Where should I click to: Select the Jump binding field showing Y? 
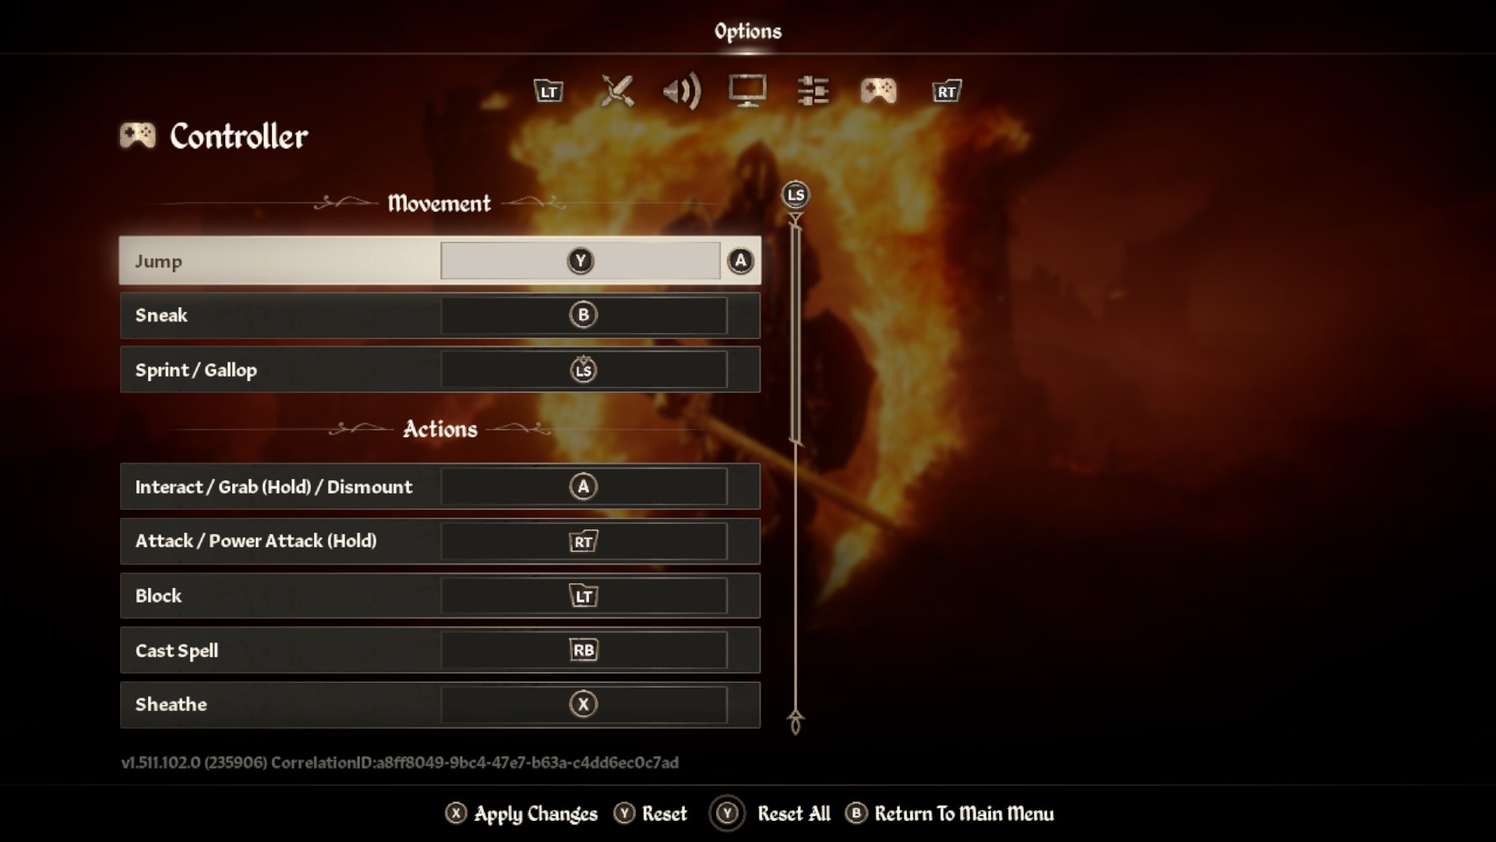tap(580, 260)
